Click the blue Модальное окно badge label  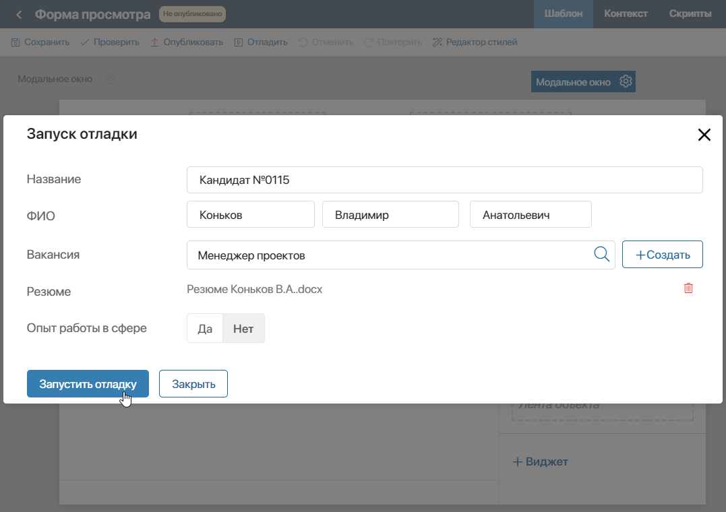tap(573, 82)
